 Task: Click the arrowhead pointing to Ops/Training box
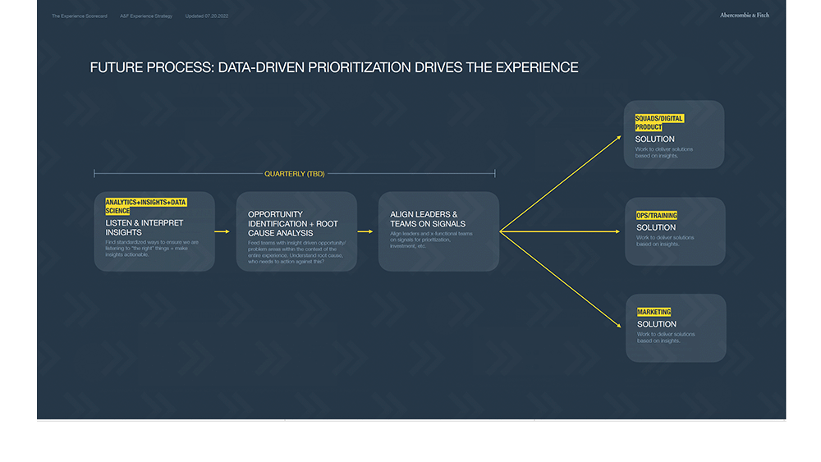click(x=617, y=231)
